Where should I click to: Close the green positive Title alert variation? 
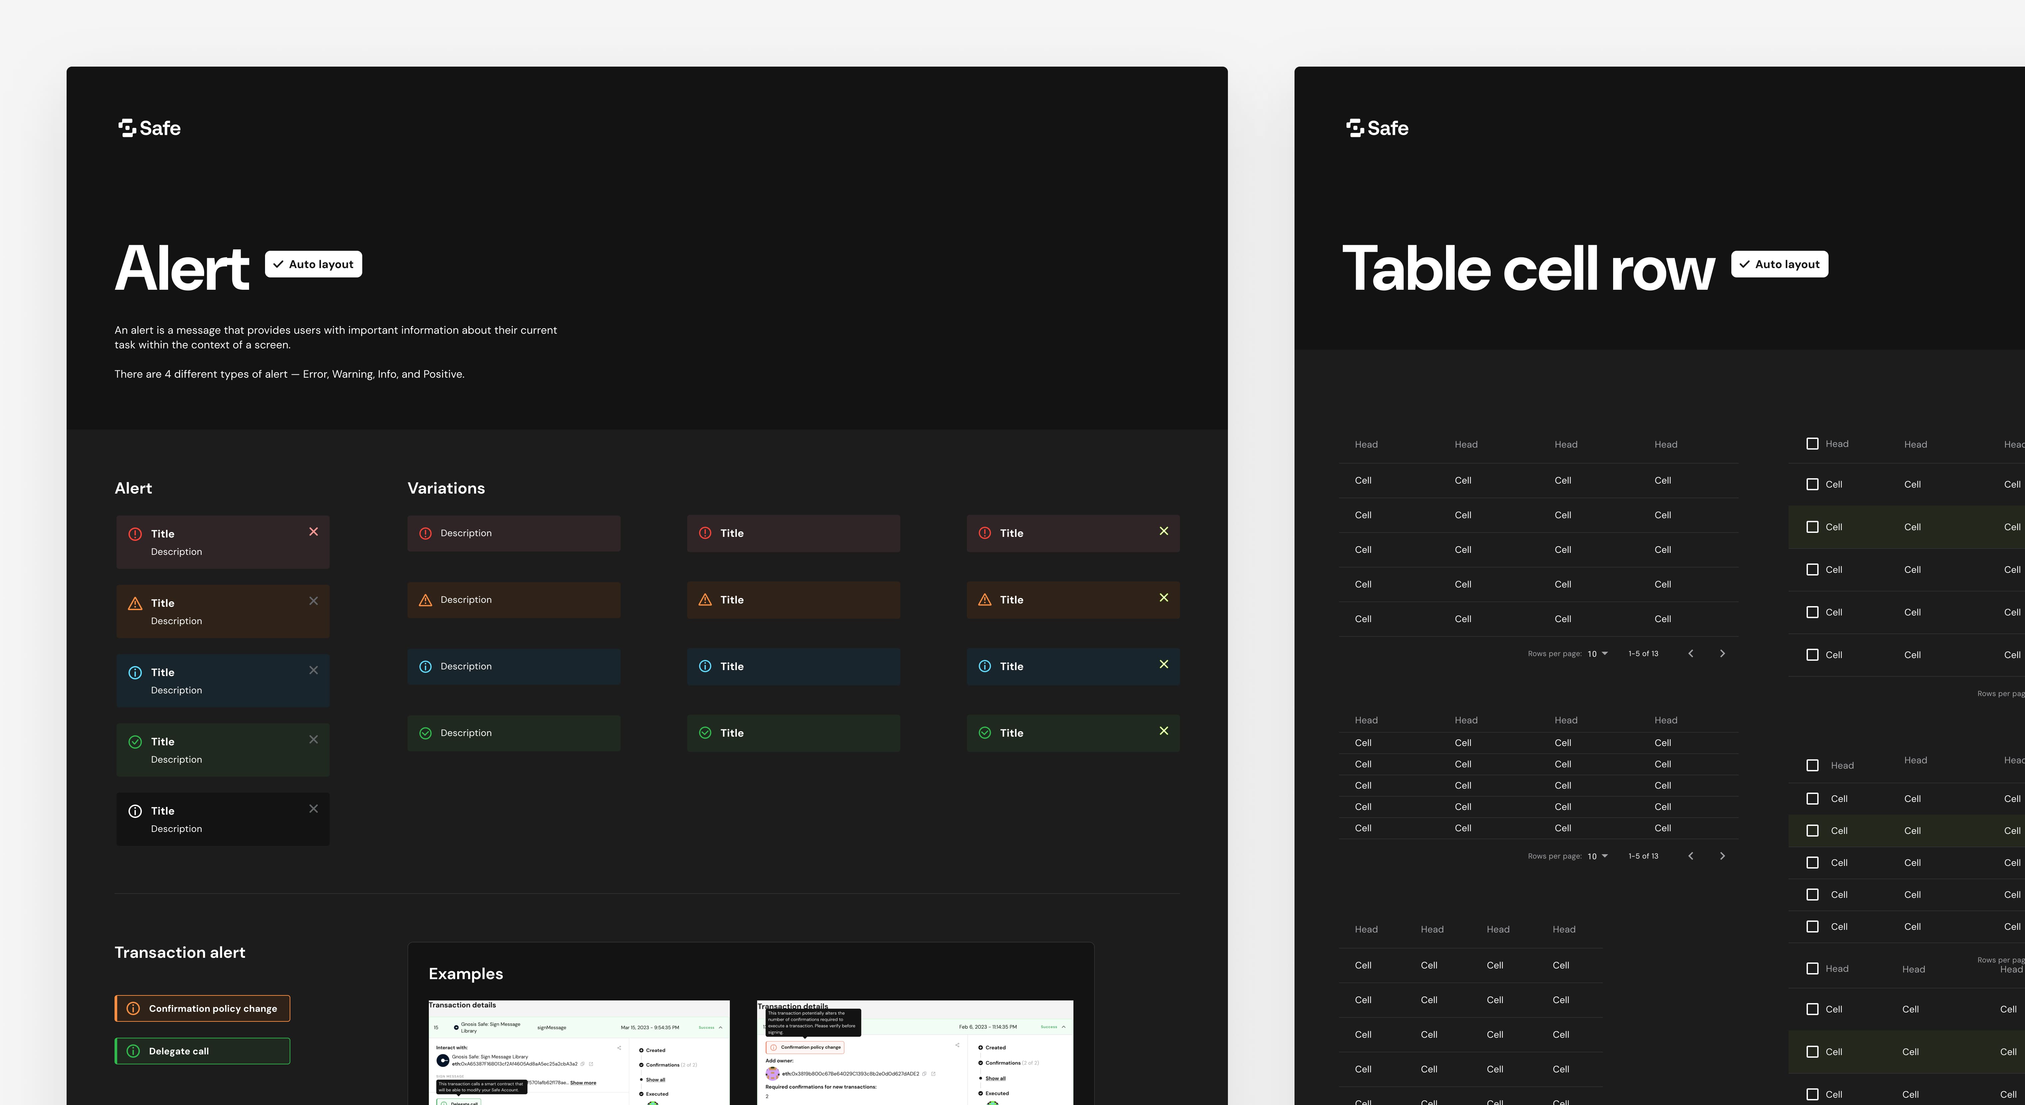[x=1163, y=731]
